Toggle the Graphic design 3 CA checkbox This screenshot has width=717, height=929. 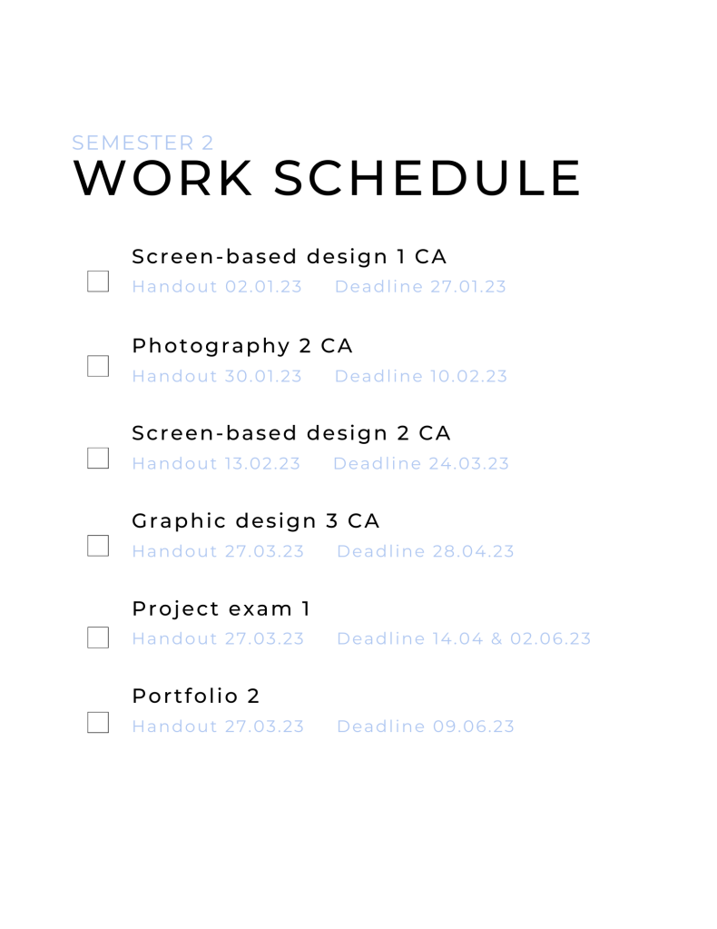point(98,546)
